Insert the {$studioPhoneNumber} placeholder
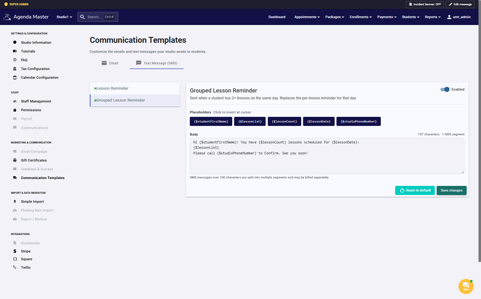Viewport: 481px width, 299px height. pos(359,122)
